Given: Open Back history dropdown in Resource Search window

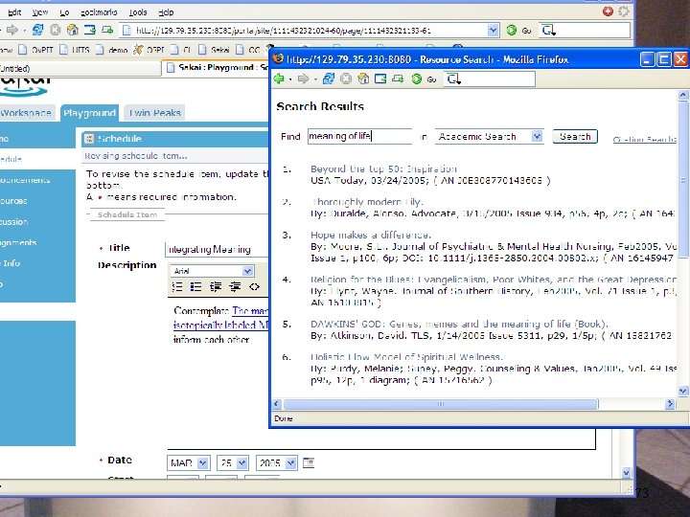Looking at the screenshot, I should [x=290, y=79].
